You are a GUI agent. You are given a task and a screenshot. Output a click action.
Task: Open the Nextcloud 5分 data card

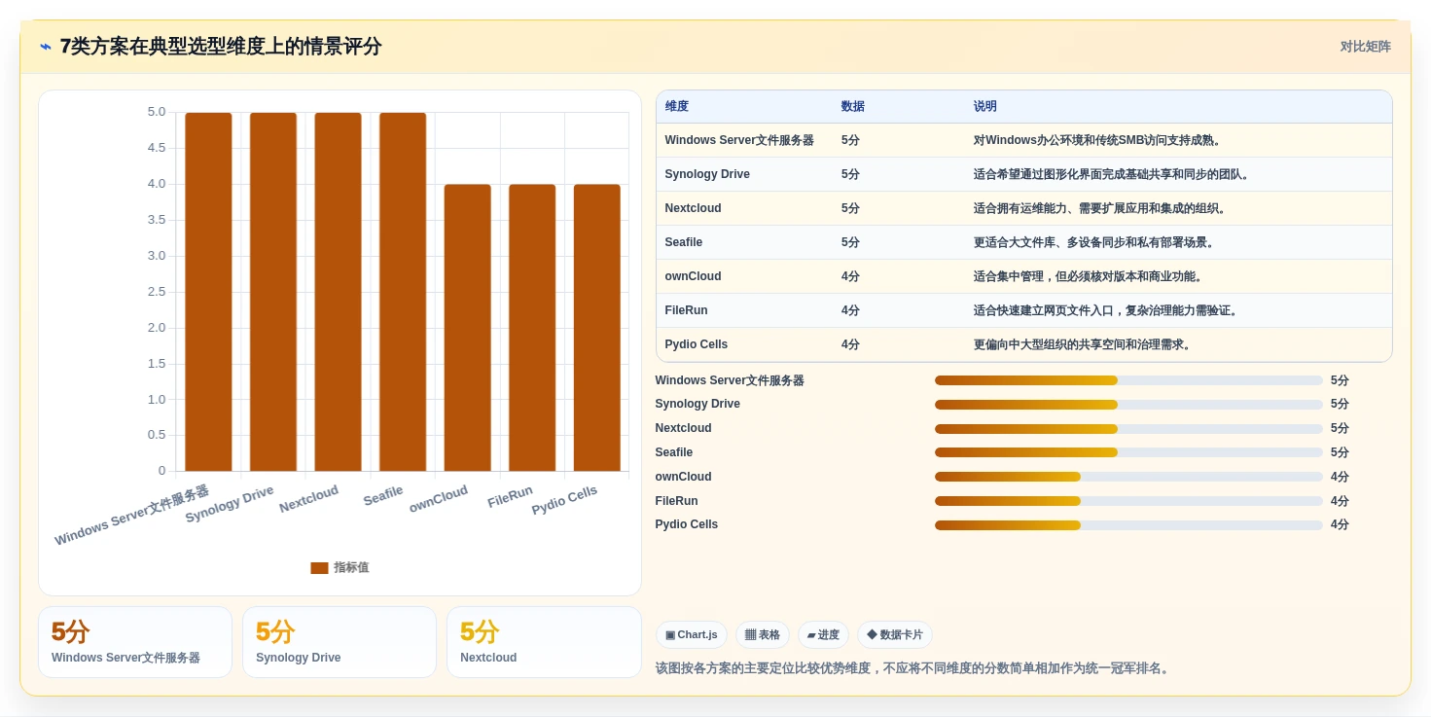click(544, 642)
